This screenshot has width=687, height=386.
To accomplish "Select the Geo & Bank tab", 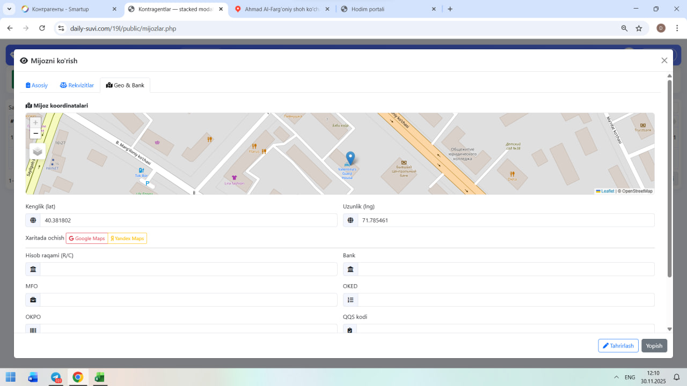I will (x=125, y=85).
